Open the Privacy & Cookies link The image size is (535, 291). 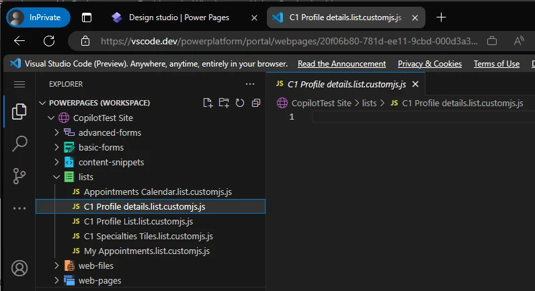click(x=429, y=64)
